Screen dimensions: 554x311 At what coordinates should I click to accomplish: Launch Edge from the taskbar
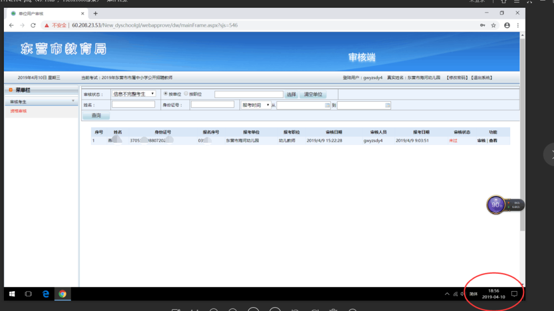[x=45, y=294]
